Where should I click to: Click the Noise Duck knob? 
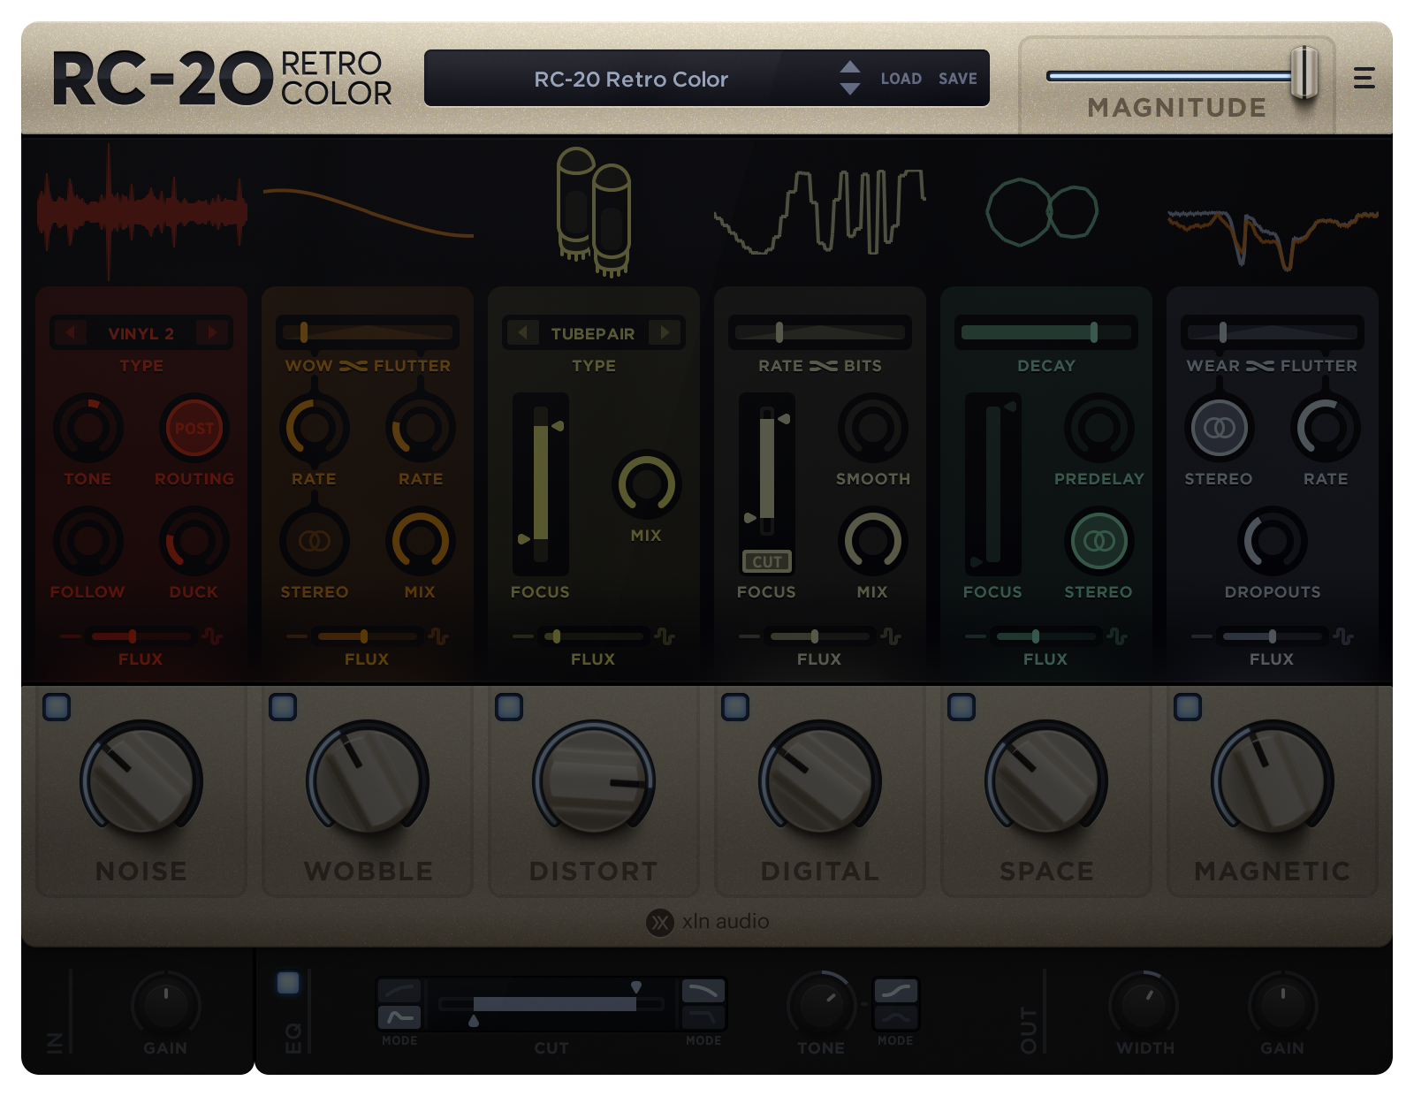pyautogui.click(x=194, y=541)
